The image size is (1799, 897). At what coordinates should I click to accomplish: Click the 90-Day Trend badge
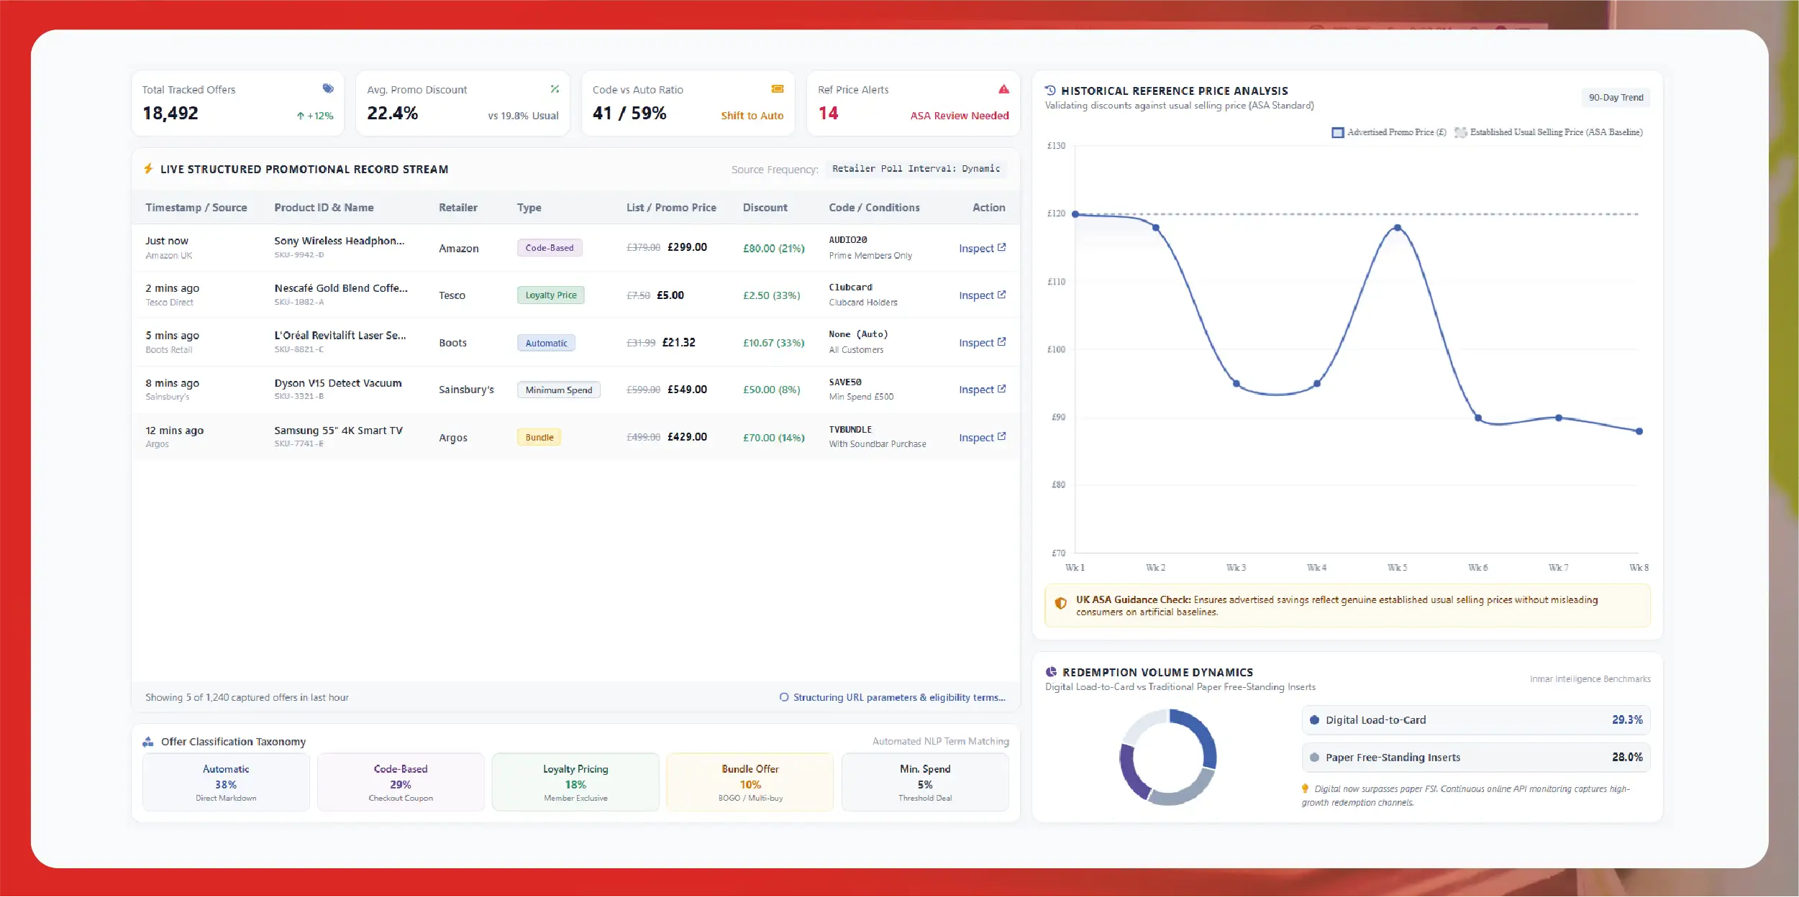point(1616,98)
